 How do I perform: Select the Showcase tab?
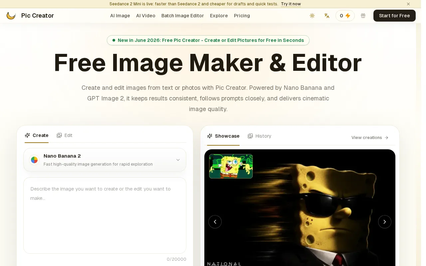223,136
